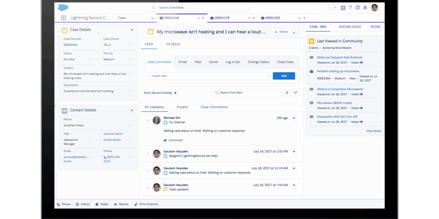439x219 pixels.
Task: Open the help question mark icon
Action: click(x=350, y=8)
